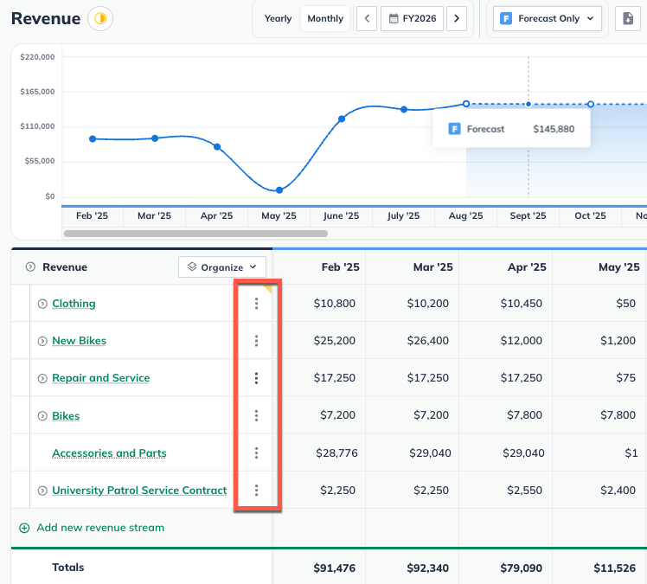This screenshot has height=584, width=647.
Task: Switch to the Monthly view tab
Action: [x=325, y=18]
